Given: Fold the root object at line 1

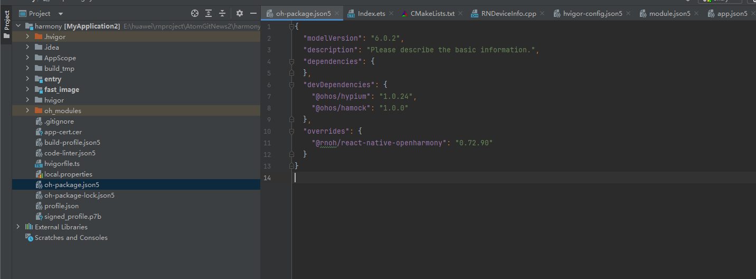Looking at the screenshot, I should pos(291,26).
